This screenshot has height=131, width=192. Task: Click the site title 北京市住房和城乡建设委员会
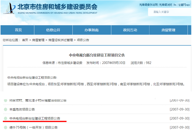coord(57,7)
